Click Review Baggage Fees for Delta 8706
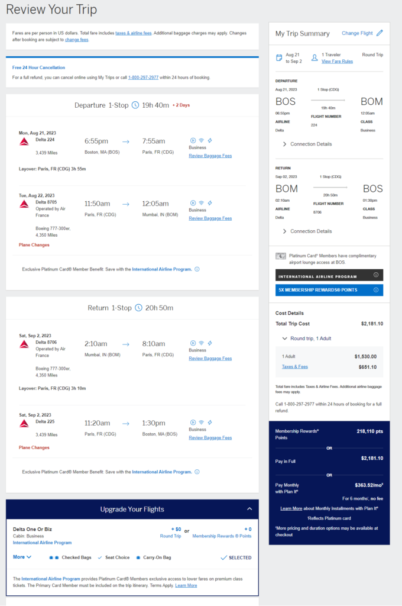 click(210, 359)
